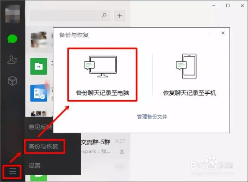Click the search magnifier icon
The width and height of the screenshot is (248, 182).
click(x=104, y=15)
